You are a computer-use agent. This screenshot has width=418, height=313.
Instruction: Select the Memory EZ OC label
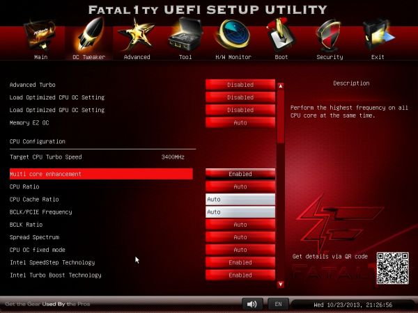29,122
